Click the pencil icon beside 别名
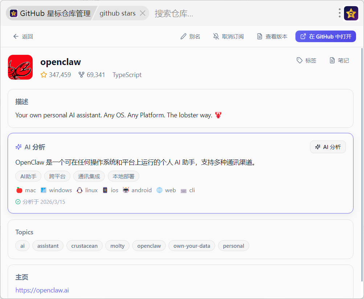Screen dimensions: 364x299 (x=183, y=36)
